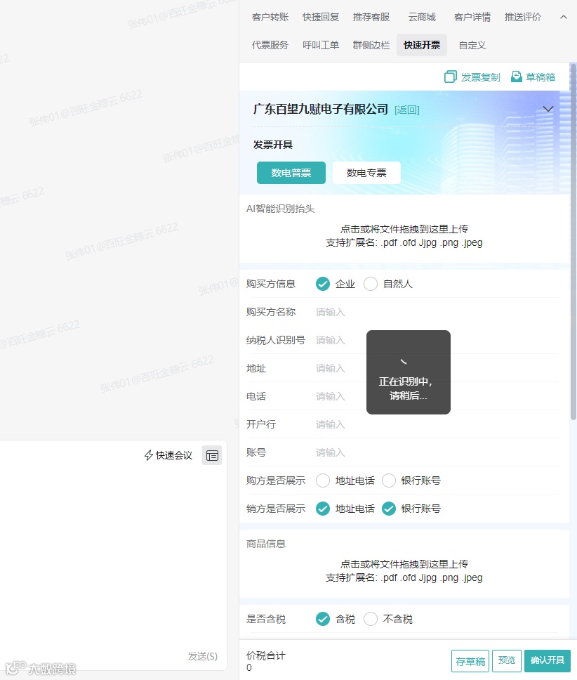The image size is (577, 680).
Task: Click the invoice panel vertical scrollbar
Action: point(573,242)
